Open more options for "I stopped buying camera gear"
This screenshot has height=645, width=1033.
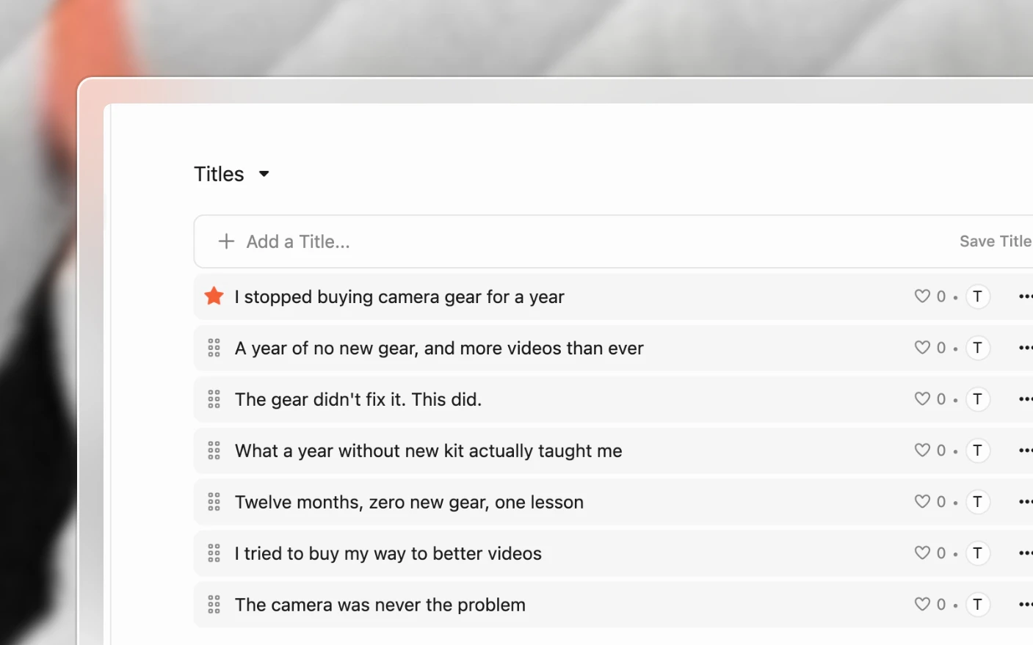(x=1026, y=296)
